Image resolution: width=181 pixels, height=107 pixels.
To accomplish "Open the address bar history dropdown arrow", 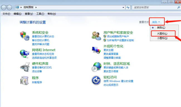I will click(x=123, y=7).
